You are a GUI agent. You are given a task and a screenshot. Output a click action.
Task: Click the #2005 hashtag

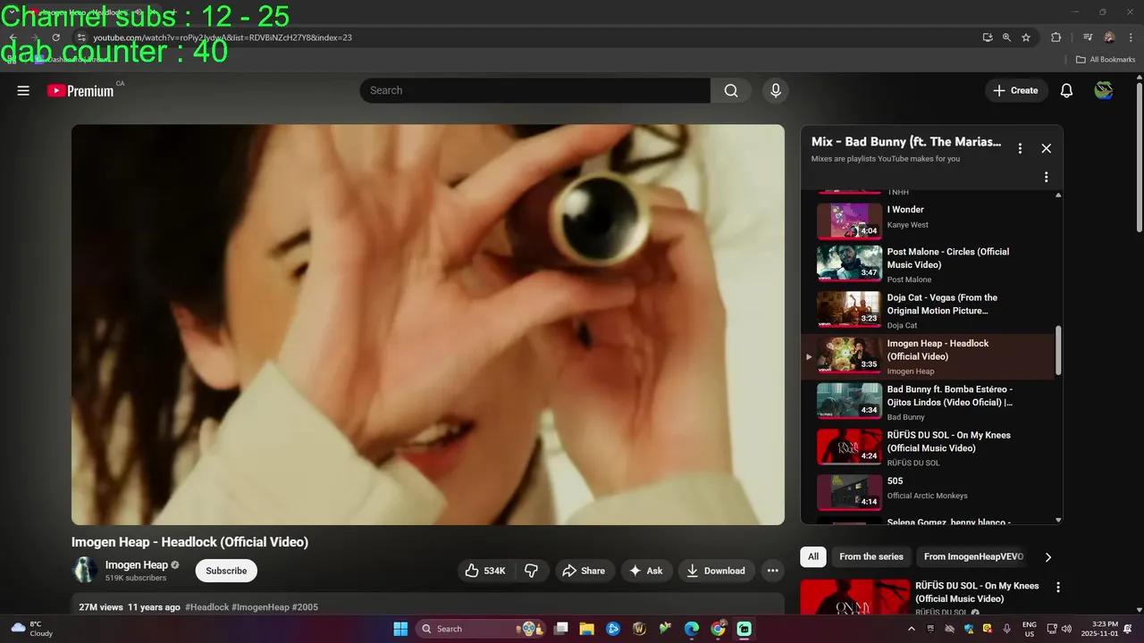pos(305,607)
